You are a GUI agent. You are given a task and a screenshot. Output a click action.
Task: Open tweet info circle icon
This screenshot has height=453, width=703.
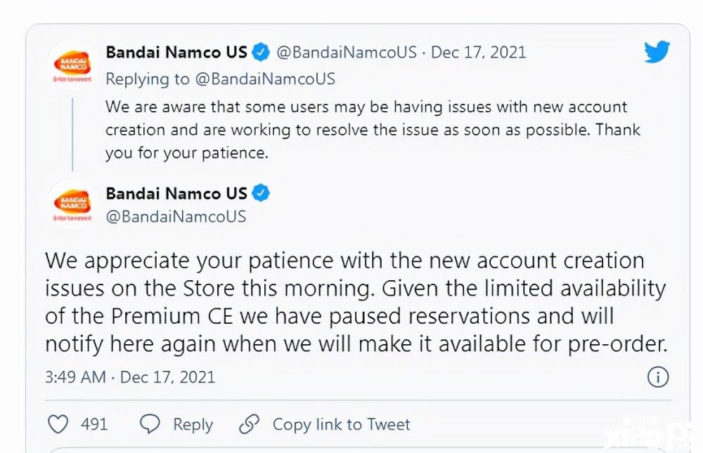coord(658,377)
